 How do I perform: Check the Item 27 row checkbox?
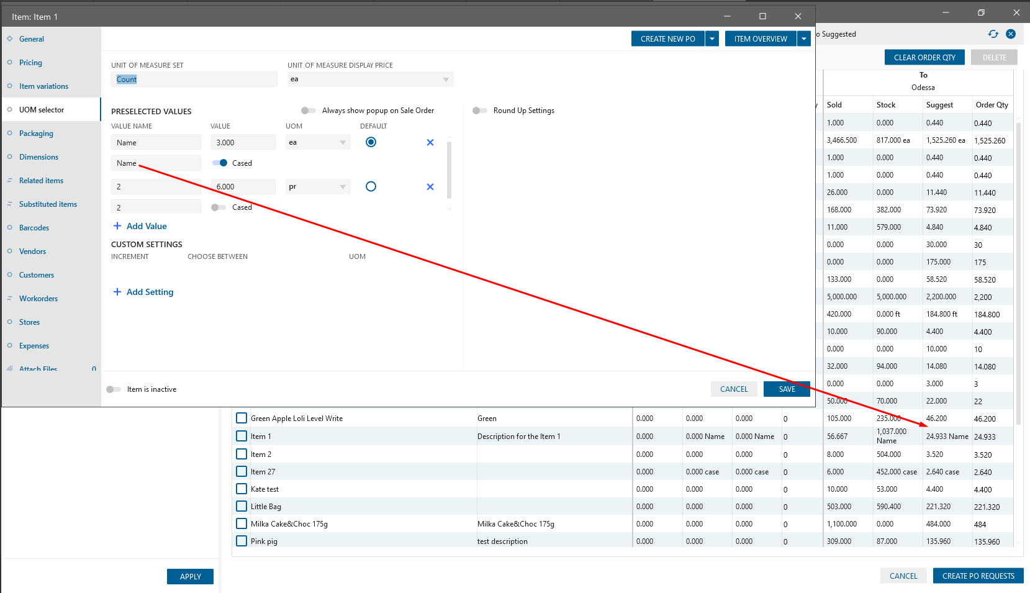tap(242, 472)
